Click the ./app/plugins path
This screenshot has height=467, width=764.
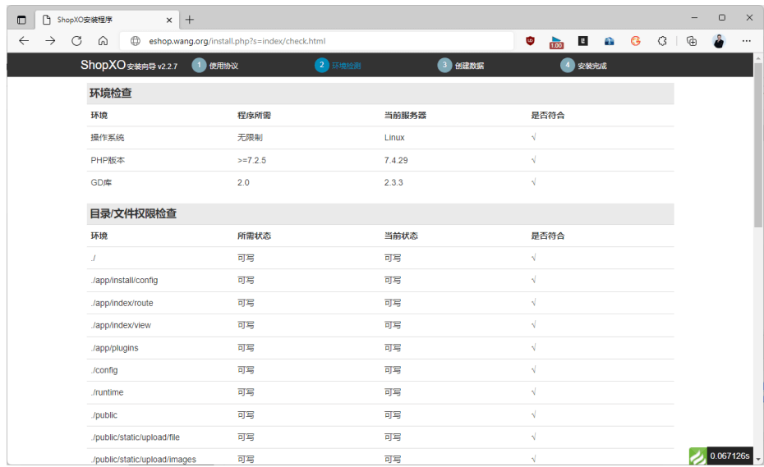pyautogui.click(x=114, y=348)
